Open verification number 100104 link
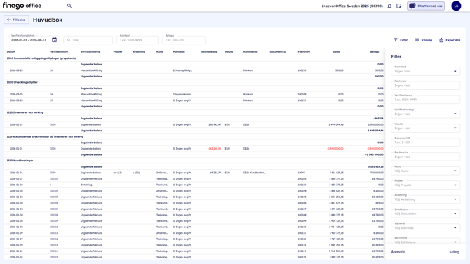470x264 pixels. point(54,191)
